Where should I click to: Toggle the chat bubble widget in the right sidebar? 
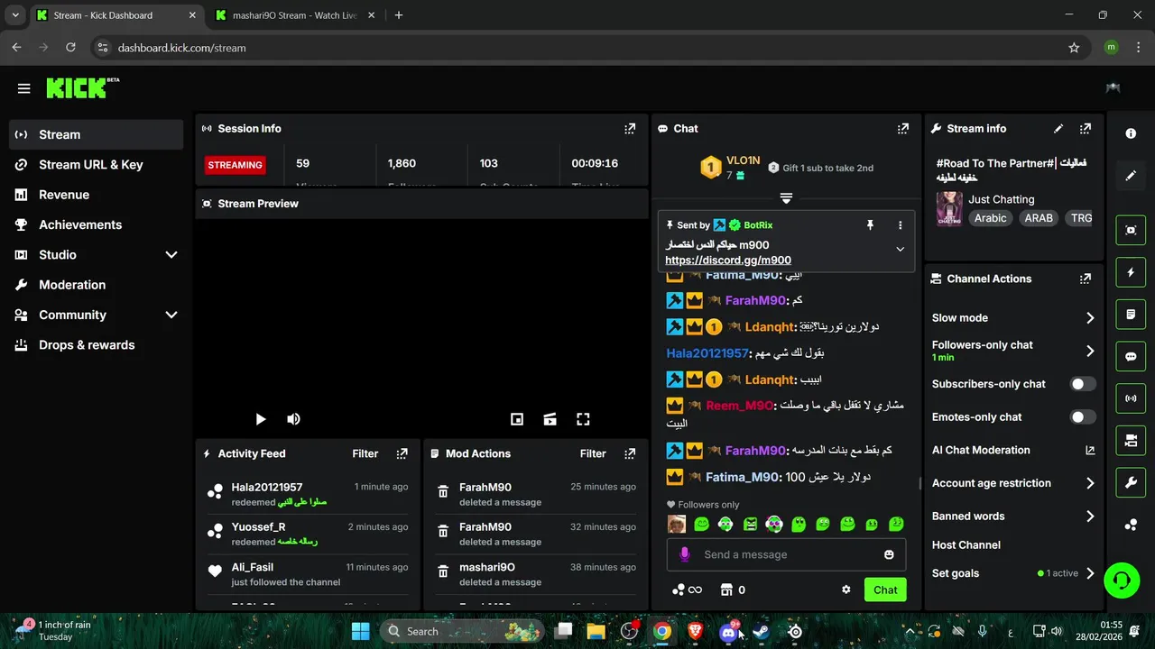(x=1131, y=356)
